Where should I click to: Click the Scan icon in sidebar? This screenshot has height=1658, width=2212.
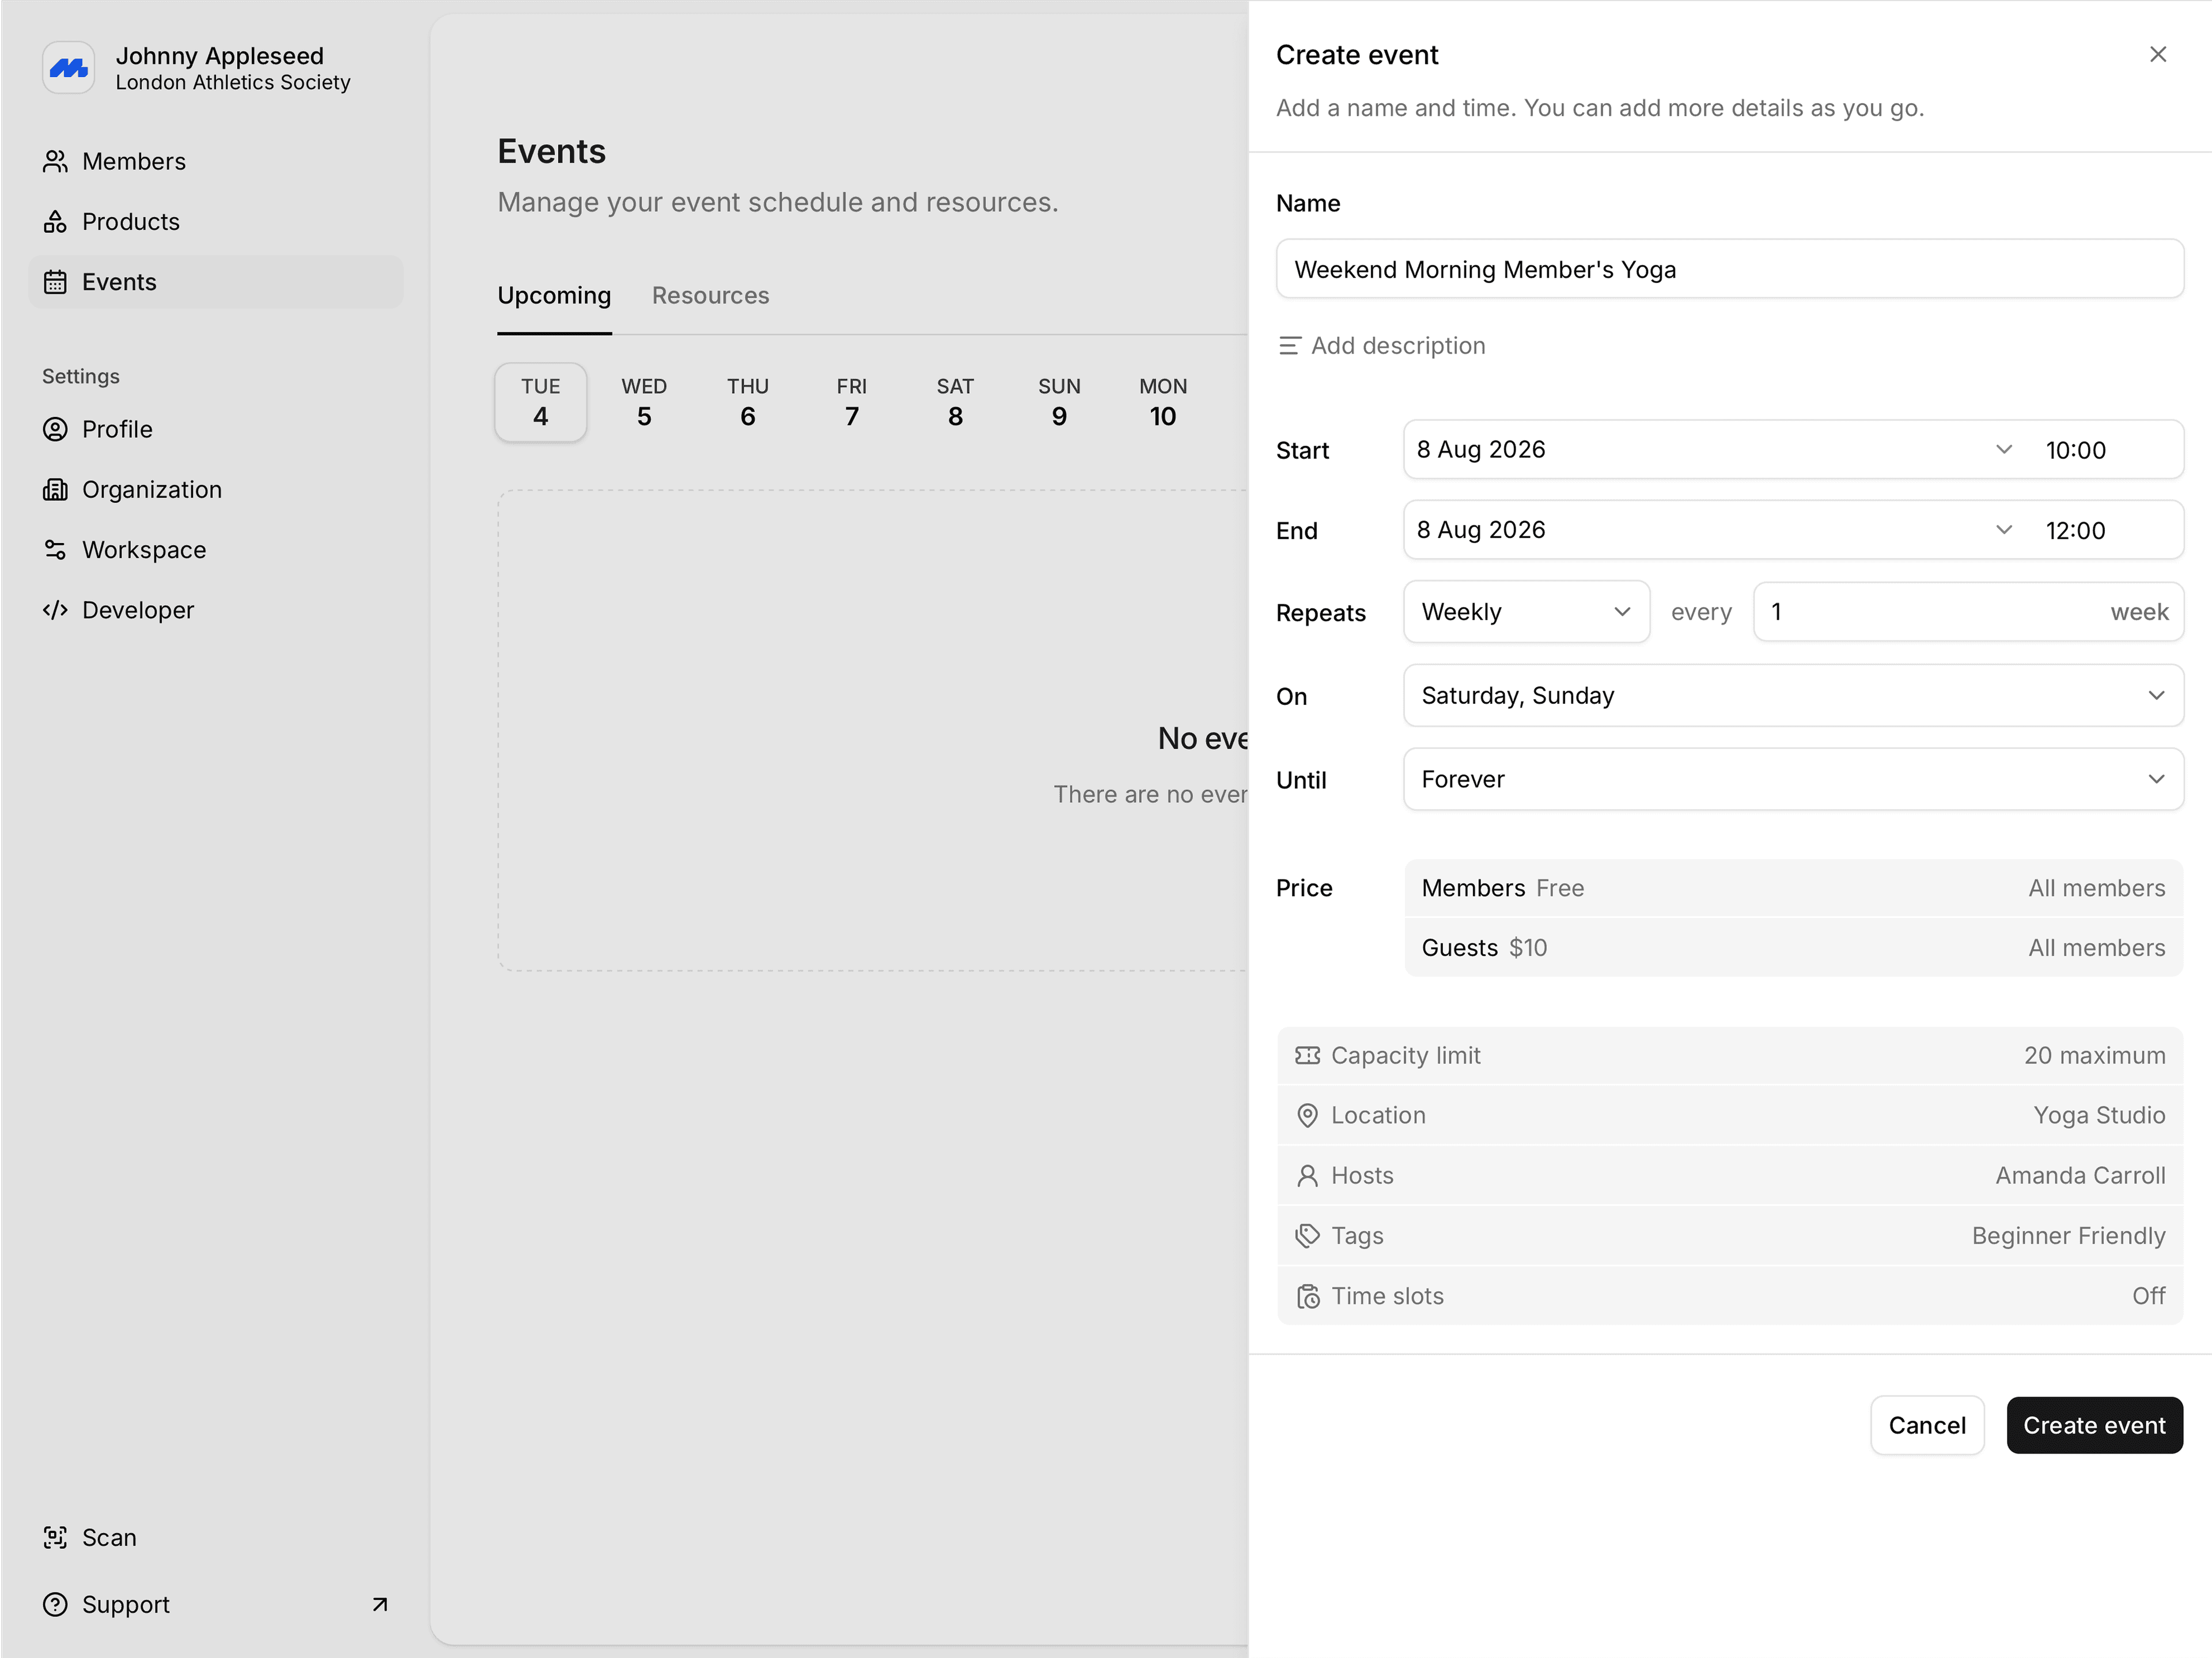click(x=55, y=1537)
